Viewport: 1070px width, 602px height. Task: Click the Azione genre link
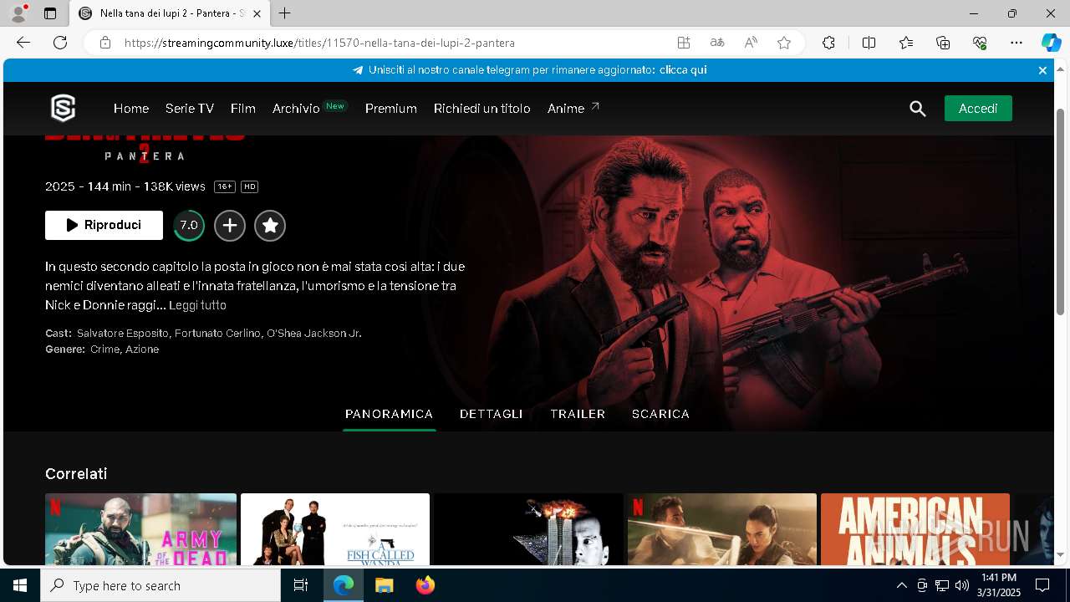pos(142,349)
